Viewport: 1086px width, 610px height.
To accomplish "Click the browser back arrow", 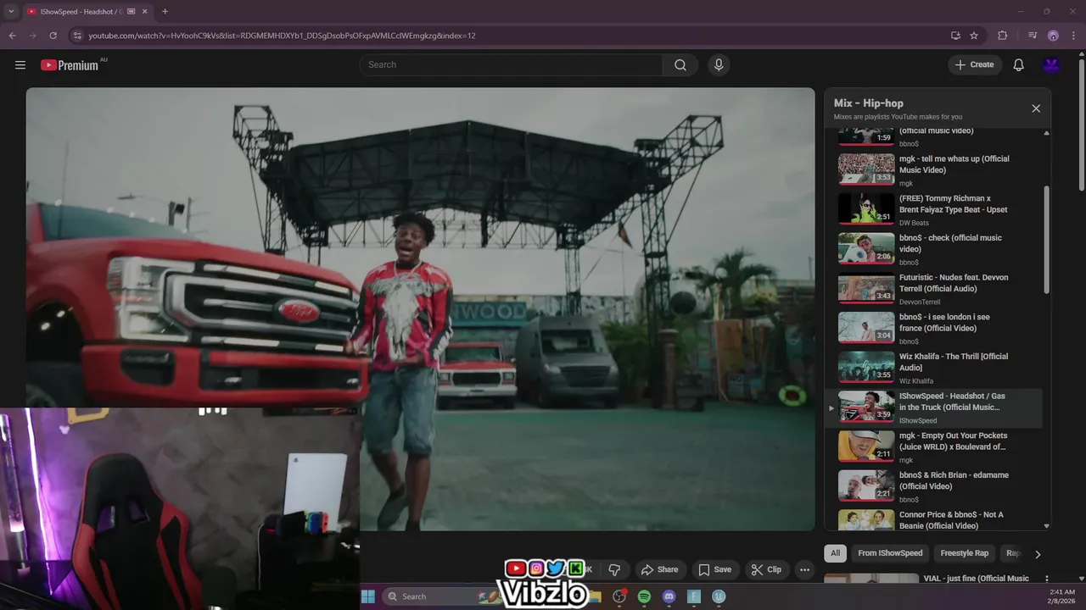I will tap(12, 36).
